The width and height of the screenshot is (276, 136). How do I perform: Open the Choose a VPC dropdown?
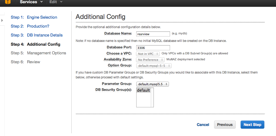(x=148, y=54)
